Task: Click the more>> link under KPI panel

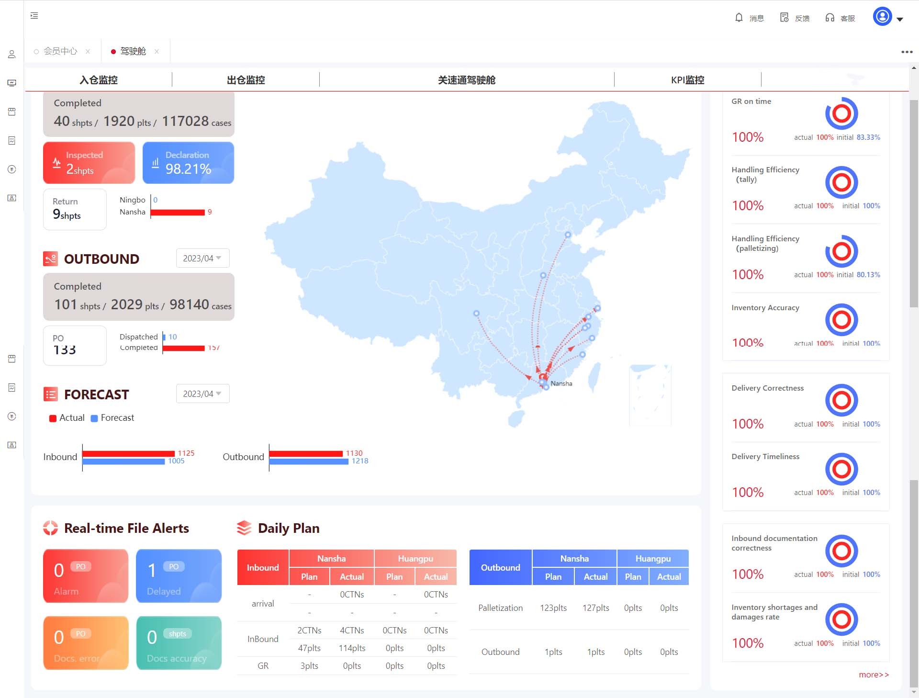Action: point(874,675)
